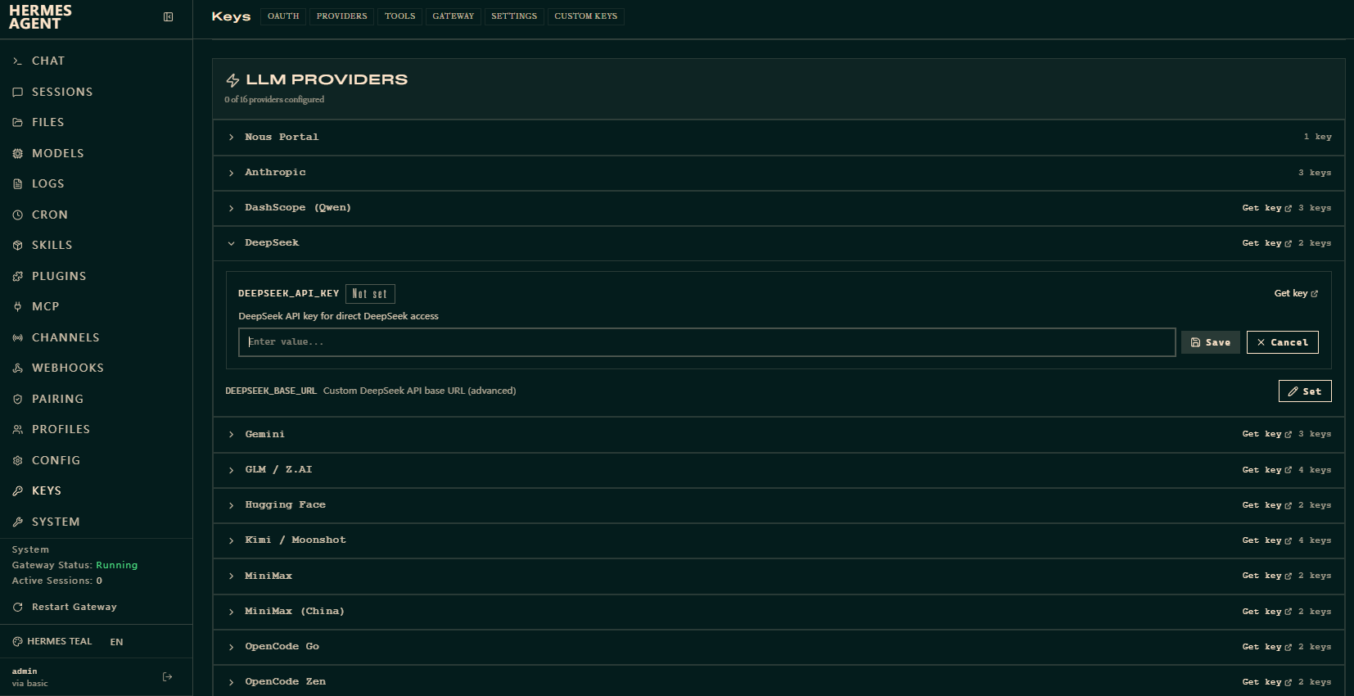Restart the gateway
Screen dimensions: 1354x696
point(65,607)
